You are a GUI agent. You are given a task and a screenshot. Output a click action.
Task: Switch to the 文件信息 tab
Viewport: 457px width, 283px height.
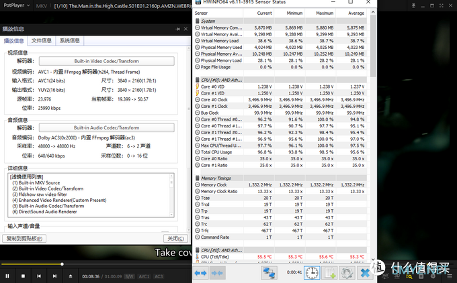(x=42, y=40)
